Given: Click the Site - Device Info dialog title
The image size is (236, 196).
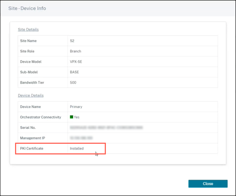Looking at the screenshot, I should 27,8.
